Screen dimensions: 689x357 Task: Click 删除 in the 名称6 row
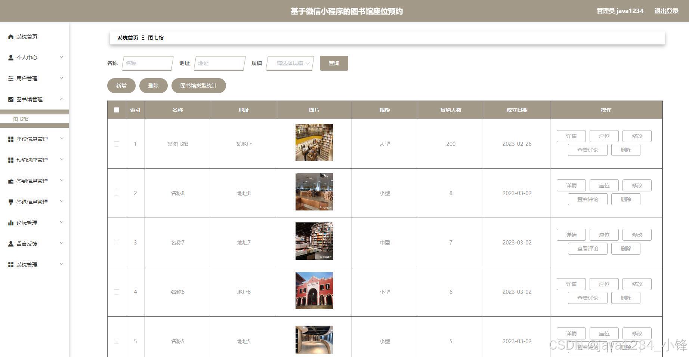[626, 298]
